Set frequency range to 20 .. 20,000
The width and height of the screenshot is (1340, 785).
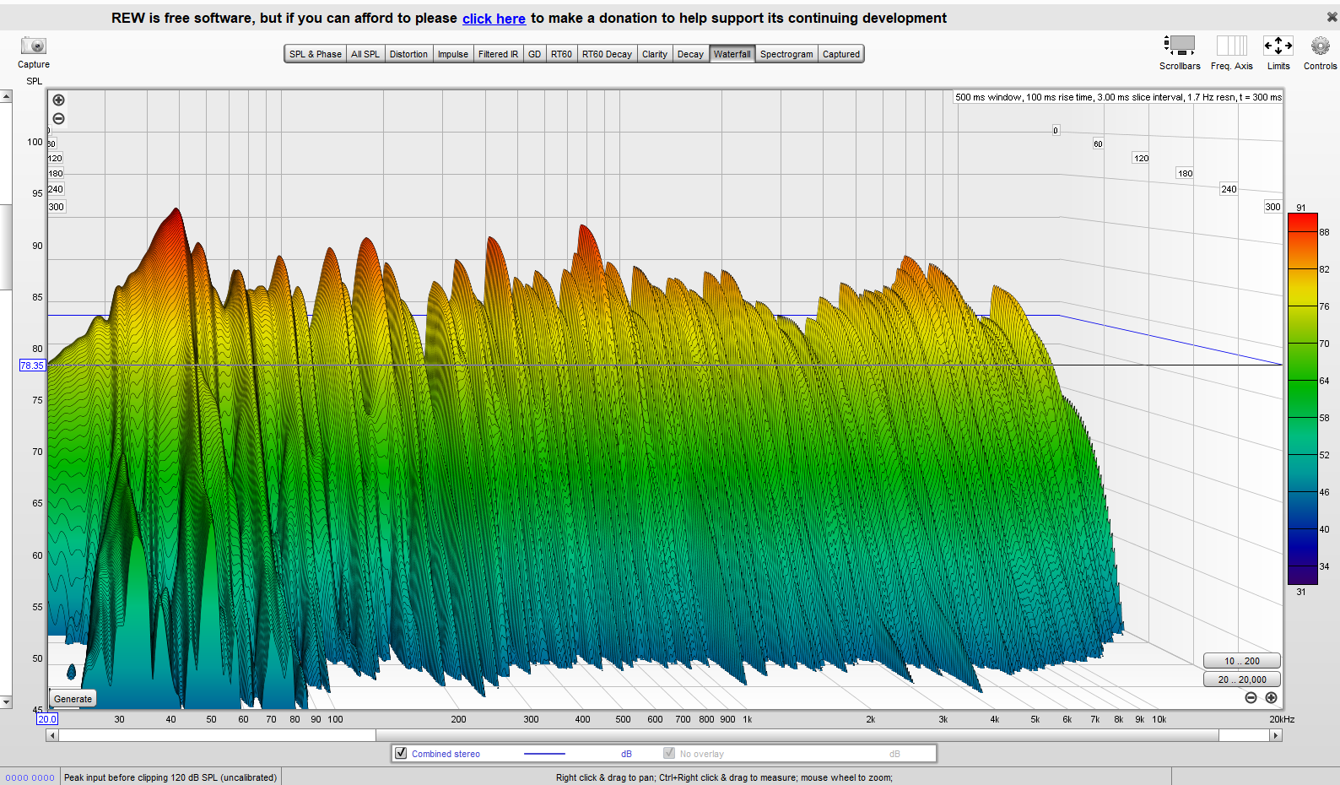coord(1241,679)
